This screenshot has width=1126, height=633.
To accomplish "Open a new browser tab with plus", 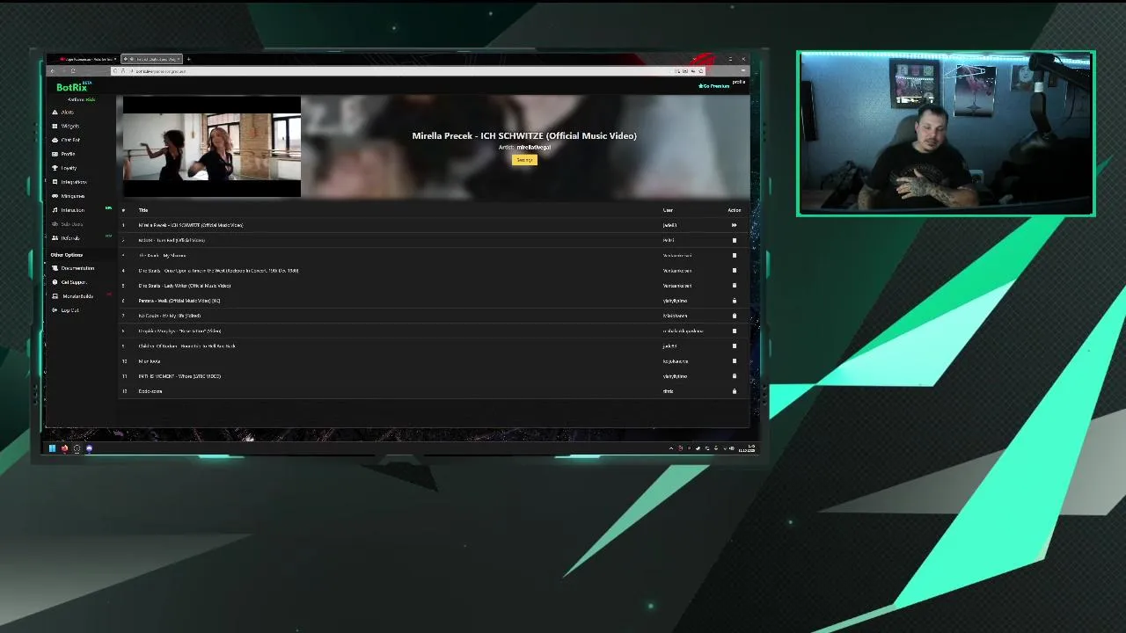I will [x=188, y=59].
